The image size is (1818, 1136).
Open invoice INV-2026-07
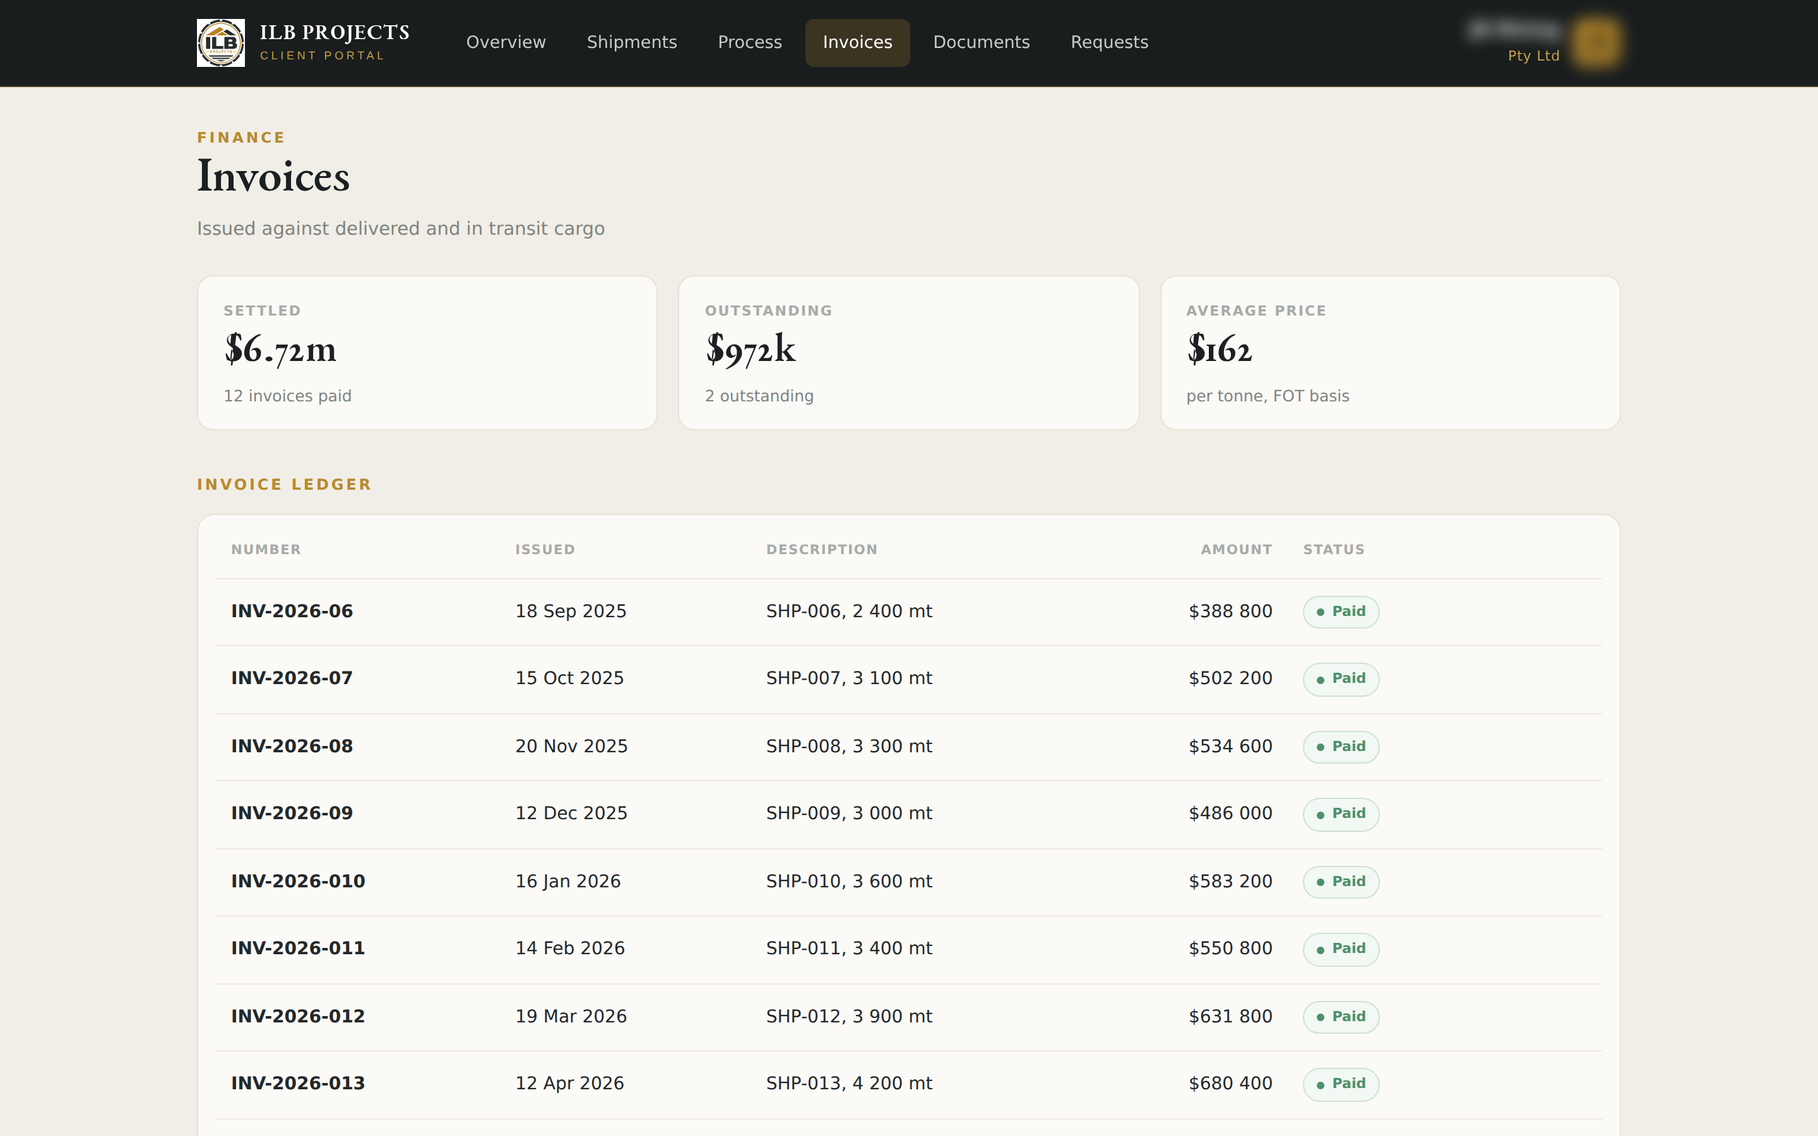292,678
